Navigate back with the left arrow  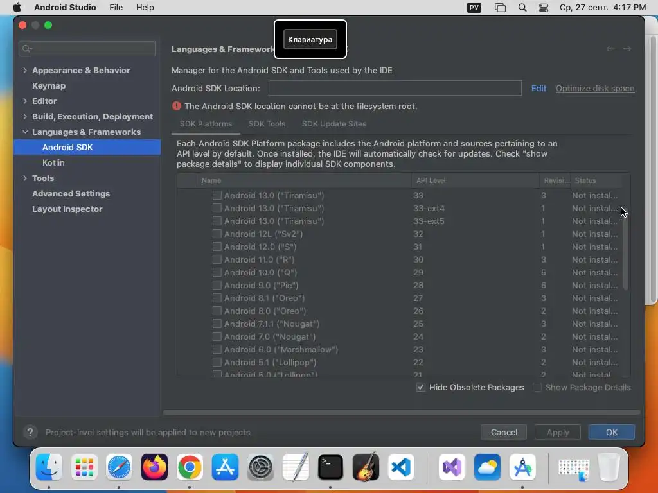(610, 49)
